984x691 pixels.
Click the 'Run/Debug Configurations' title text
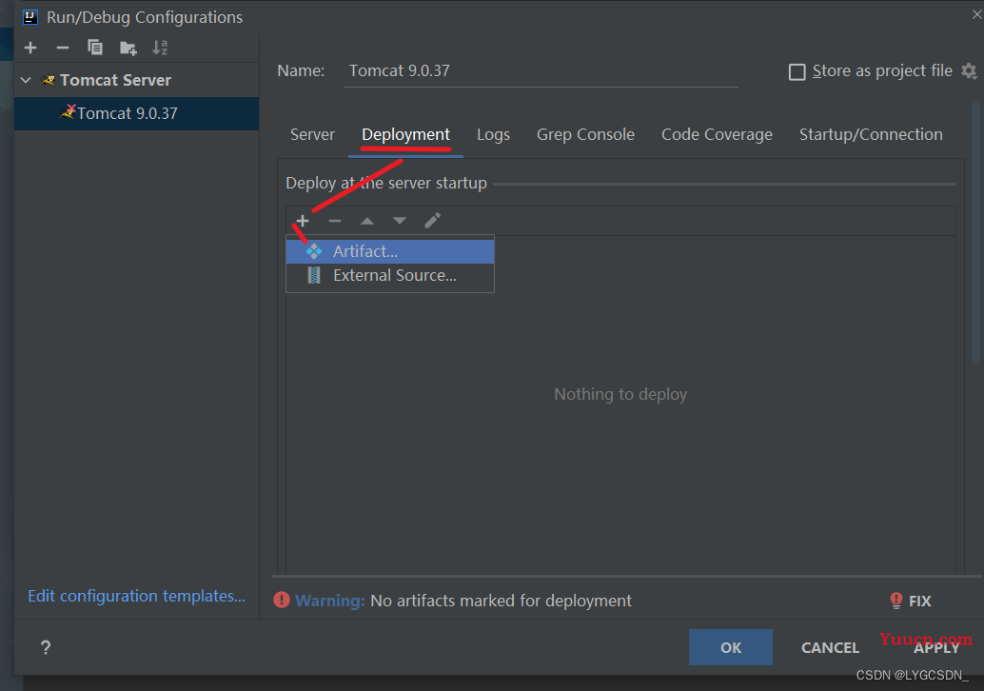pos(145,17)
